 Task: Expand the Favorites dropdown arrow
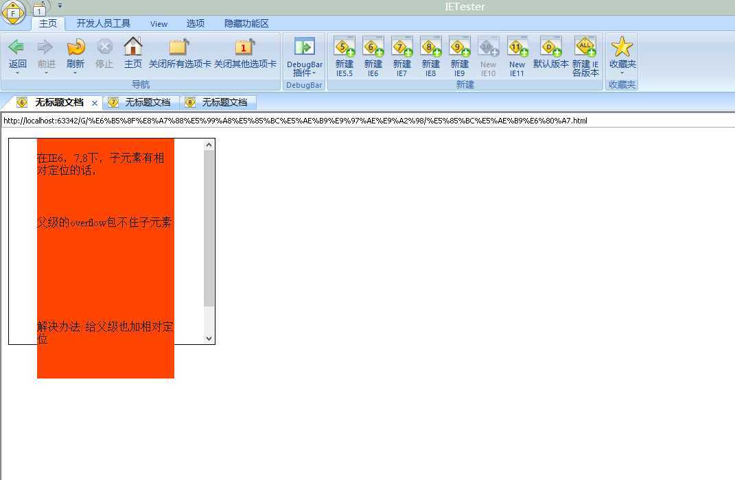point(622,73)
